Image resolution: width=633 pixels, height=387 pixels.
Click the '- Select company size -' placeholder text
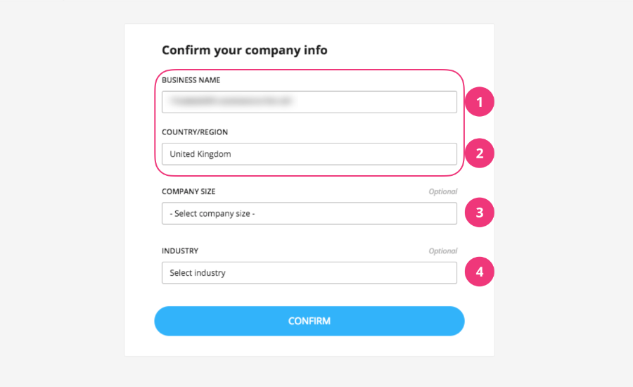(x=212, y=214)
